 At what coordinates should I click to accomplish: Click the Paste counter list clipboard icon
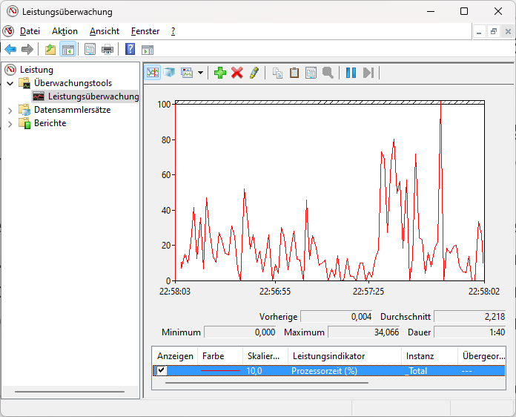pyautogui.click(x=294, y=73)
